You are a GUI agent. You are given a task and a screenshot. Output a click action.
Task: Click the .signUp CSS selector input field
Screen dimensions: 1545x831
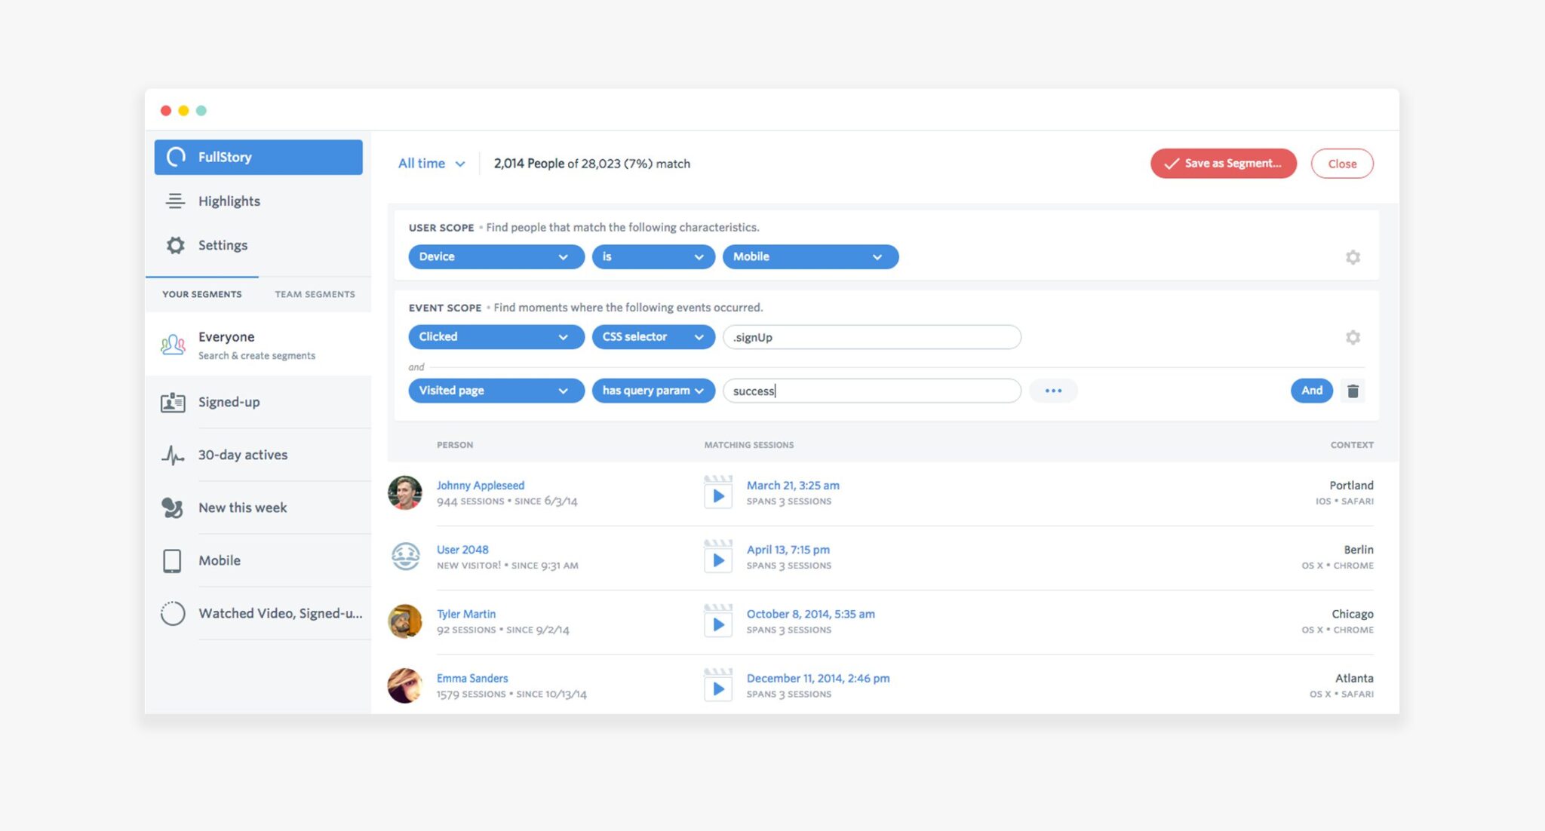click(871, 337)
